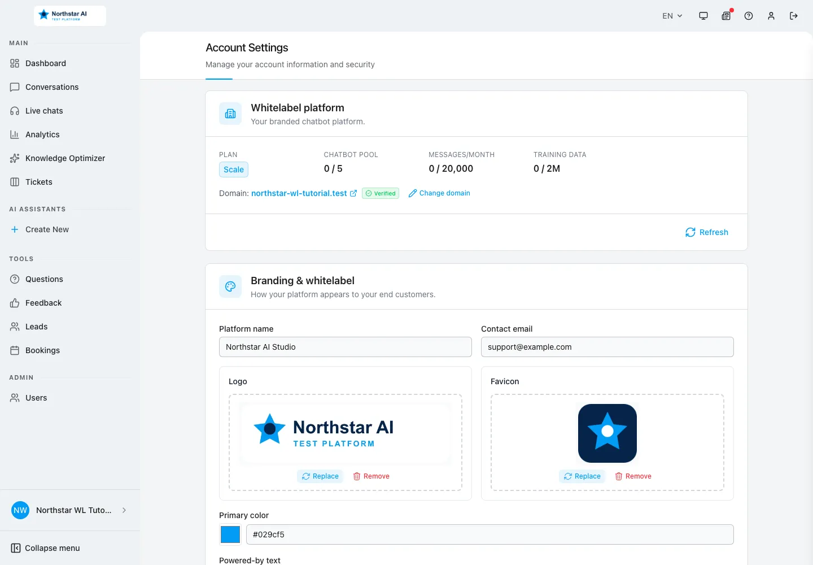Open the user profile icon
The width and height of the screenshot is (813, 565).
click(x=771, y=16)
